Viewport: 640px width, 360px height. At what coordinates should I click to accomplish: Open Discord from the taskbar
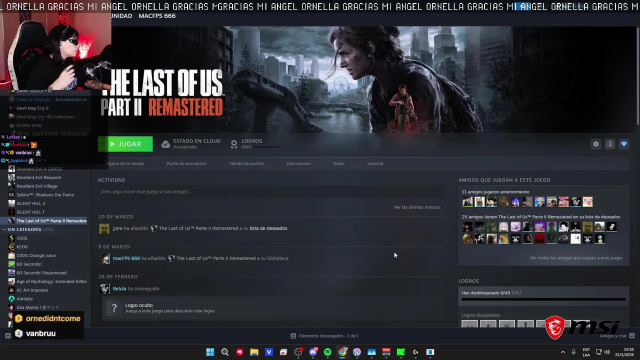click(313, 352)
